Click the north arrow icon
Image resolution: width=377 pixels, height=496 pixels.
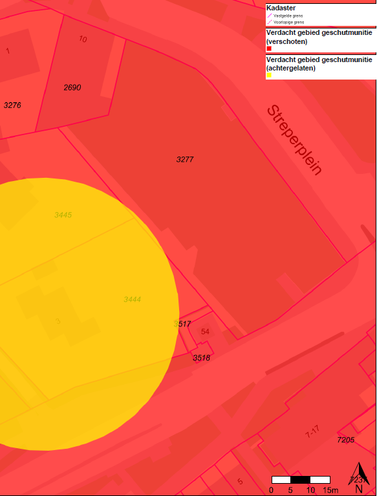coord(359,477)
